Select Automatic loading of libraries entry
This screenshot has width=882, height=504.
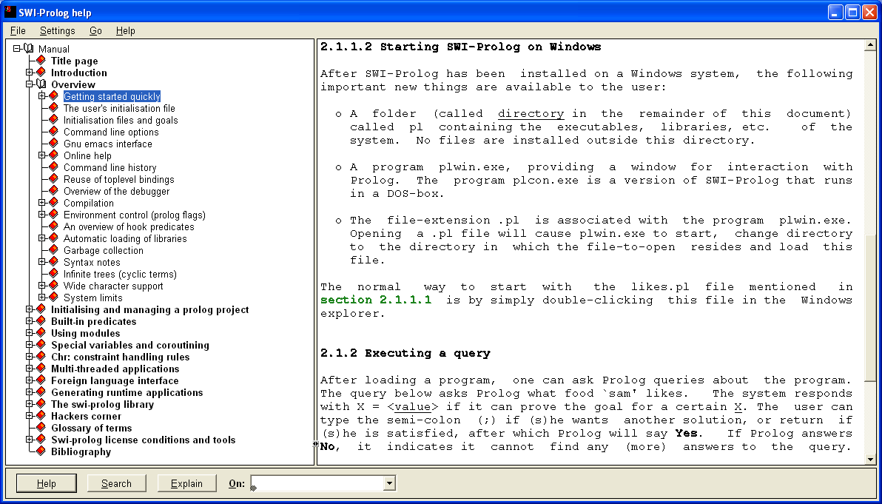tap(125, 238)
